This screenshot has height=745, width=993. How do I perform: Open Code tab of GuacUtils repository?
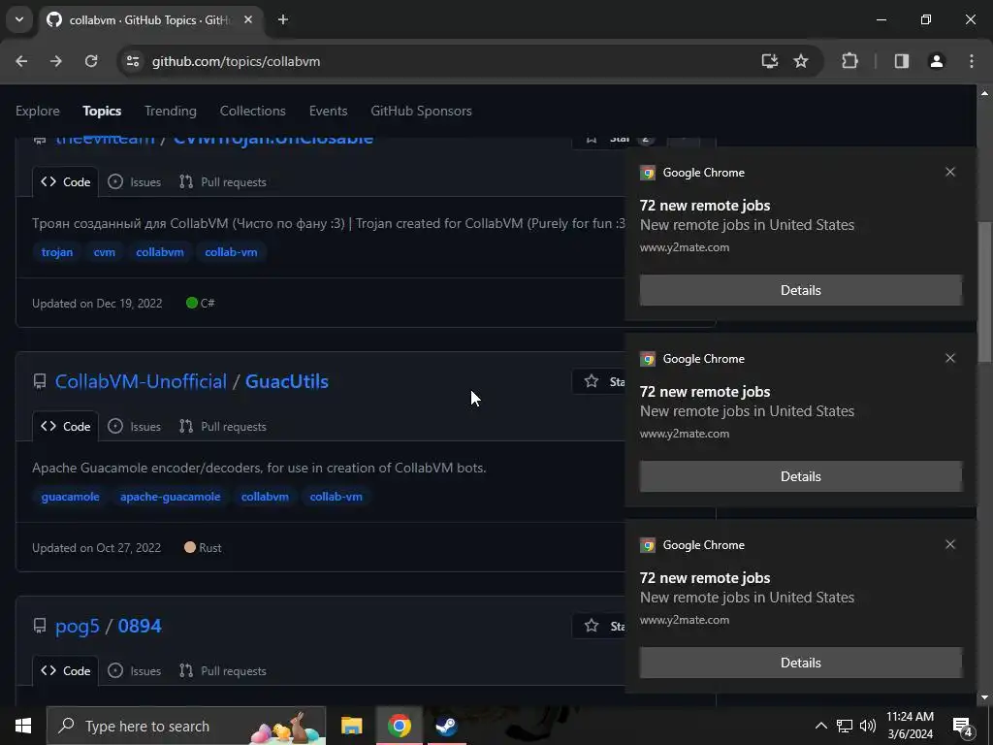65,427
